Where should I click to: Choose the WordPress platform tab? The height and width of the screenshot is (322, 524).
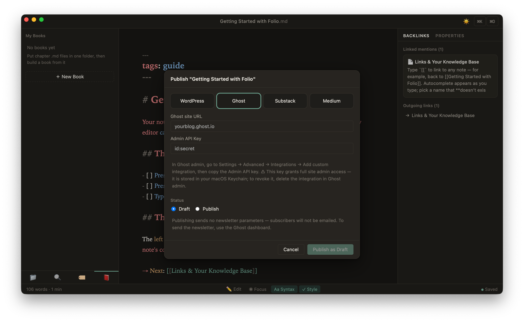tap(192, 101)
